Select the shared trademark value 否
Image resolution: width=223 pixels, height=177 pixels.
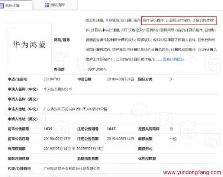171,129
